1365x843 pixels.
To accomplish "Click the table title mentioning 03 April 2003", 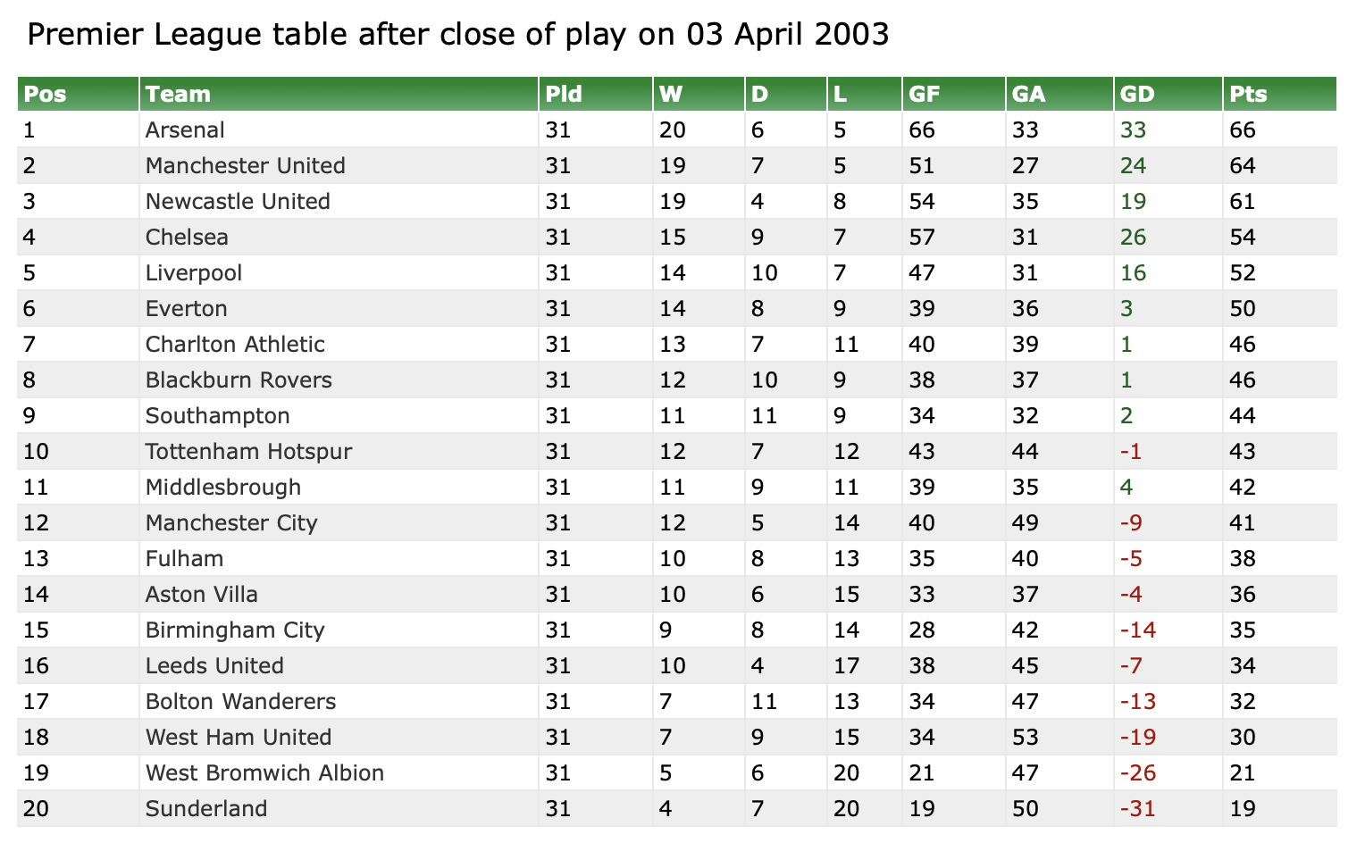I will 458,35.
